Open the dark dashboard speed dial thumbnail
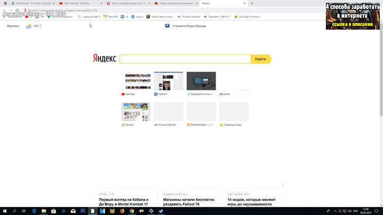This screenshot has height=215, width=383. coord(201,81)
